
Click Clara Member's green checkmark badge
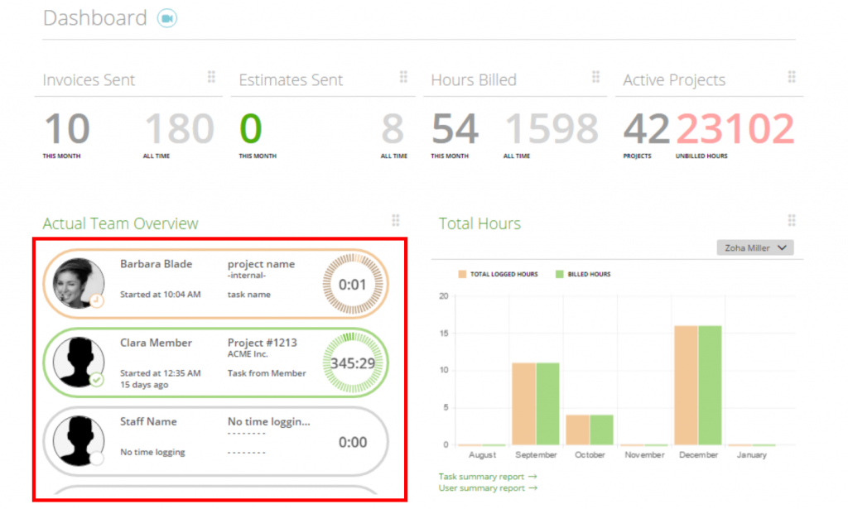(97, 379)
